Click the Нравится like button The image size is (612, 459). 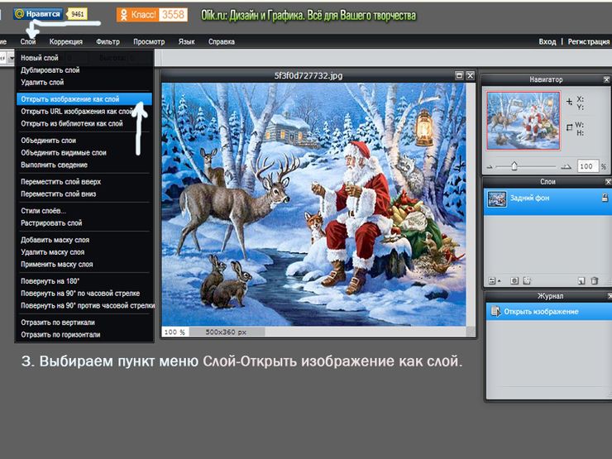38,14
